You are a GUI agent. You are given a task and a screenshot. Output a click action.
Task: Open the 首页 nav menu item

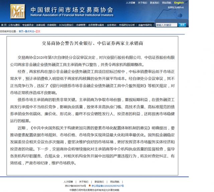4,25
